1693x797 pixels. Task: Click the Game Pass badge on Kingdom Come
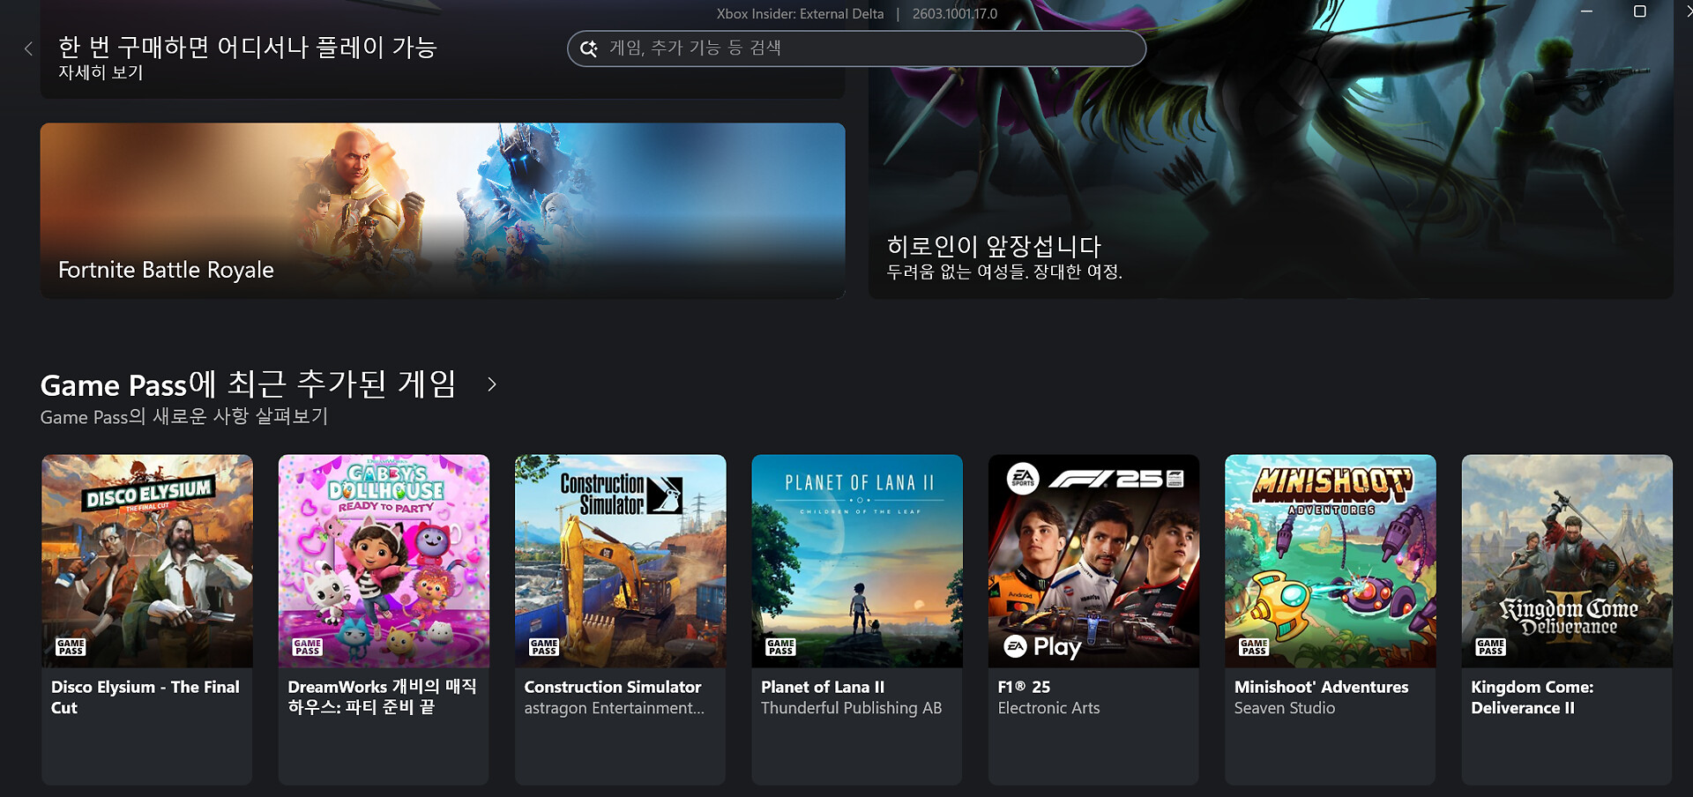point(1491,647)
